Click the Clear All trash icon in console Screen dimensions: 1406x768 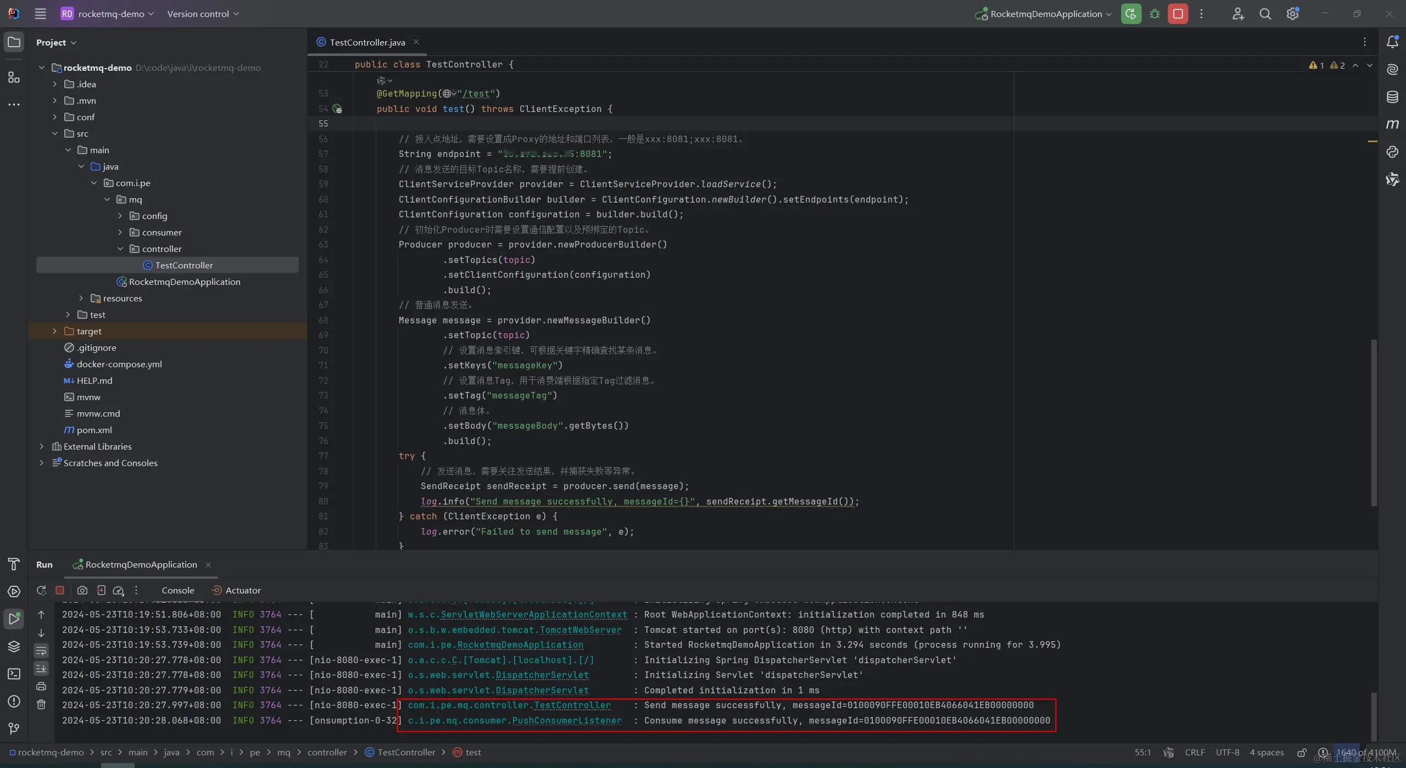(41, 704)
